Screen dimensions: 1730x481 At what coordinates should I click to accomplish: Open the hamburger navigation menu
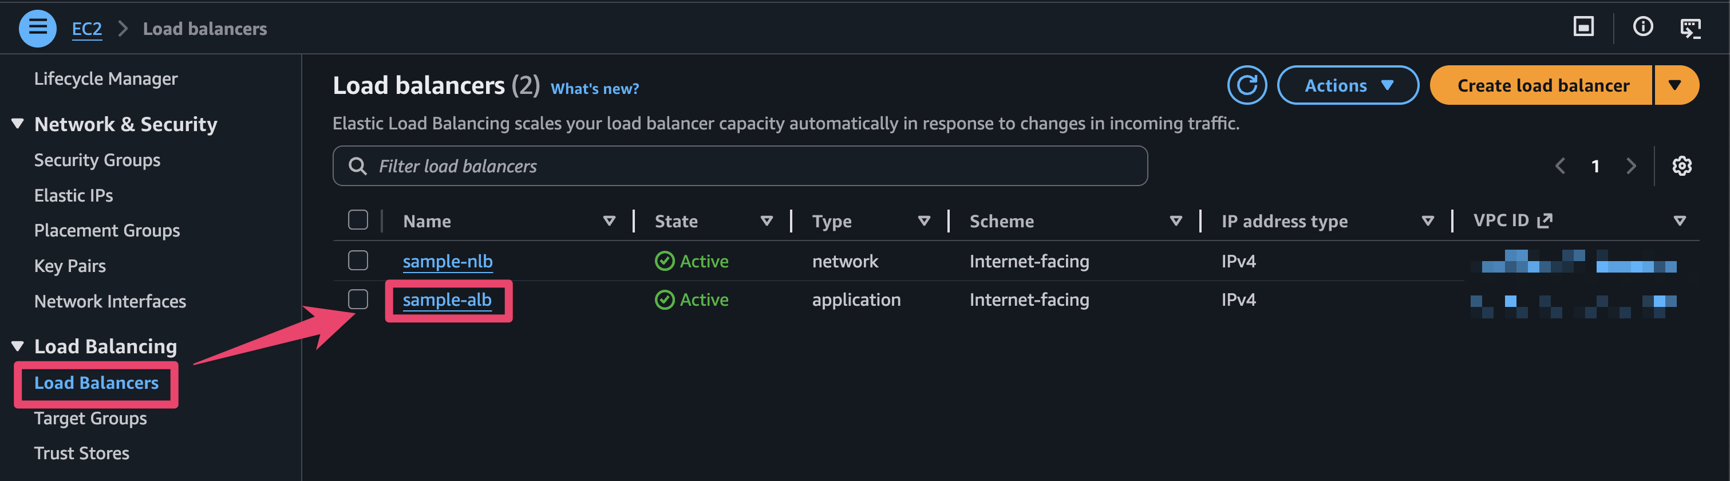(38, 28)
